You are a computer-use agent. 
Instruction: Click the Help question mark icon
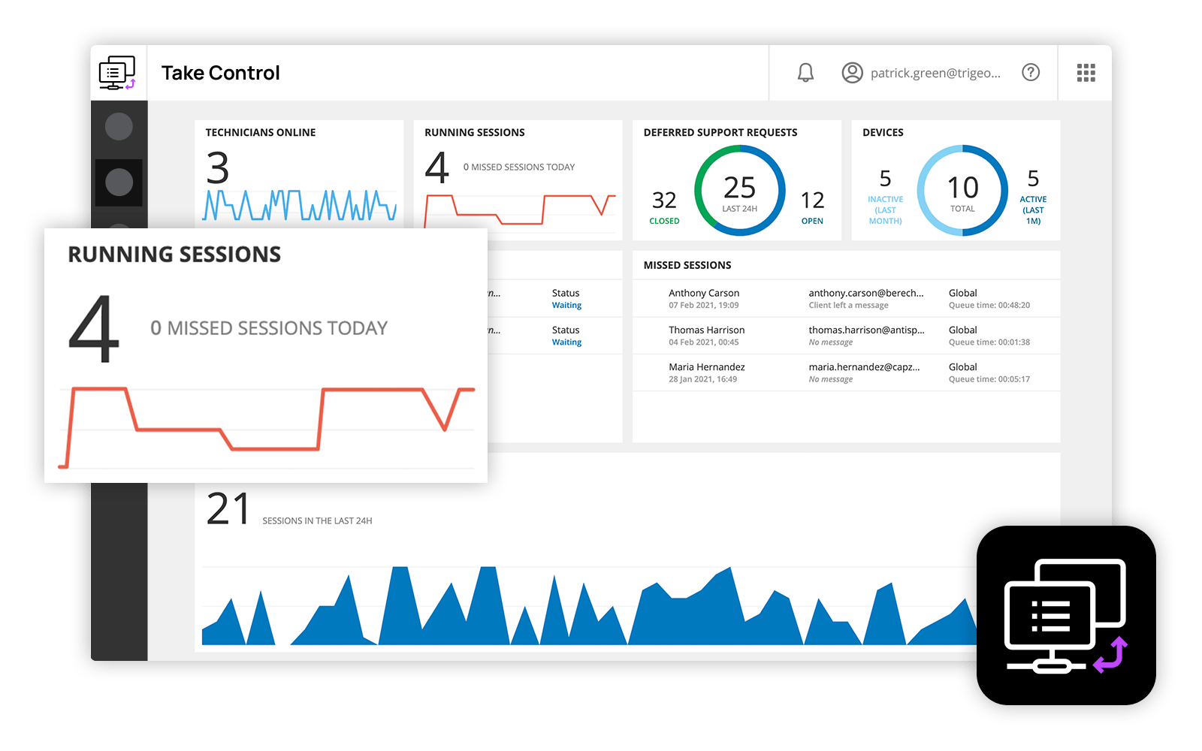click(1031, 72)
